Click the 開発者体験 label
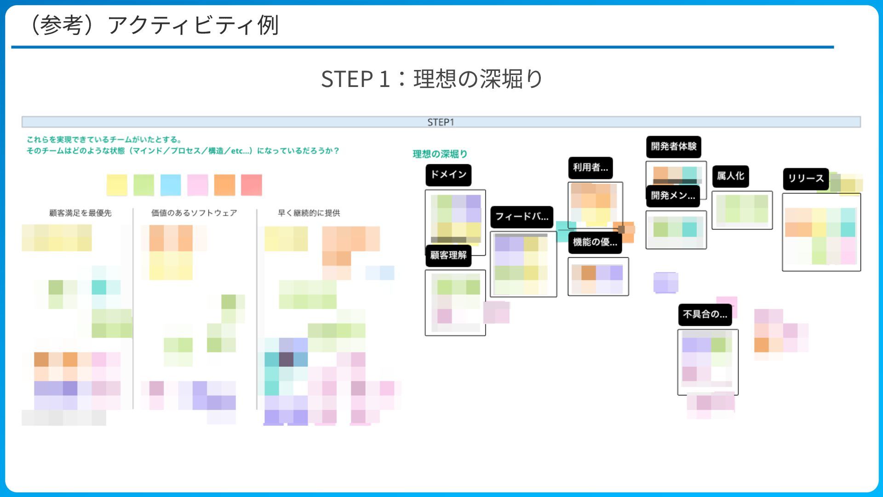This screenshot has height=497, width=883. pyautogui.click(x=673, y=147)
